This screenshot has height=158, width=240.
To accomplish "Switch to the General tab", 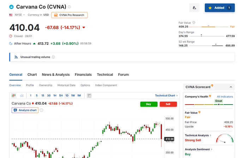I will click(16, 75).
